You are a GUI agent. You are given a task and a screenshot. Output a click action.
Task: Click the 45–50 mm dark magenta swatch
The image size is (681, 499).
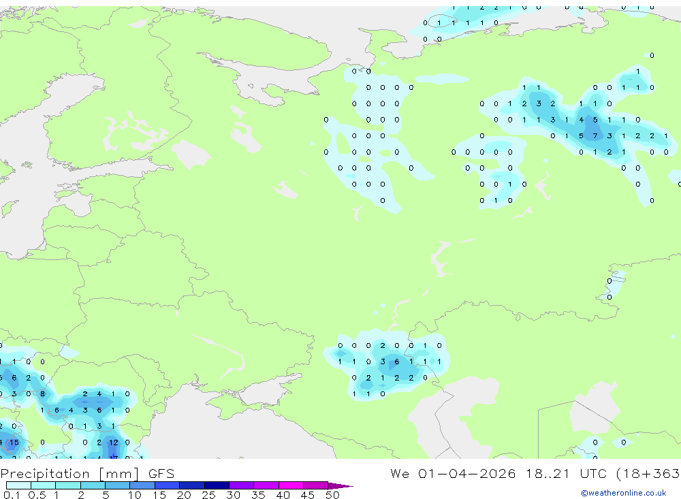[316, 485]
